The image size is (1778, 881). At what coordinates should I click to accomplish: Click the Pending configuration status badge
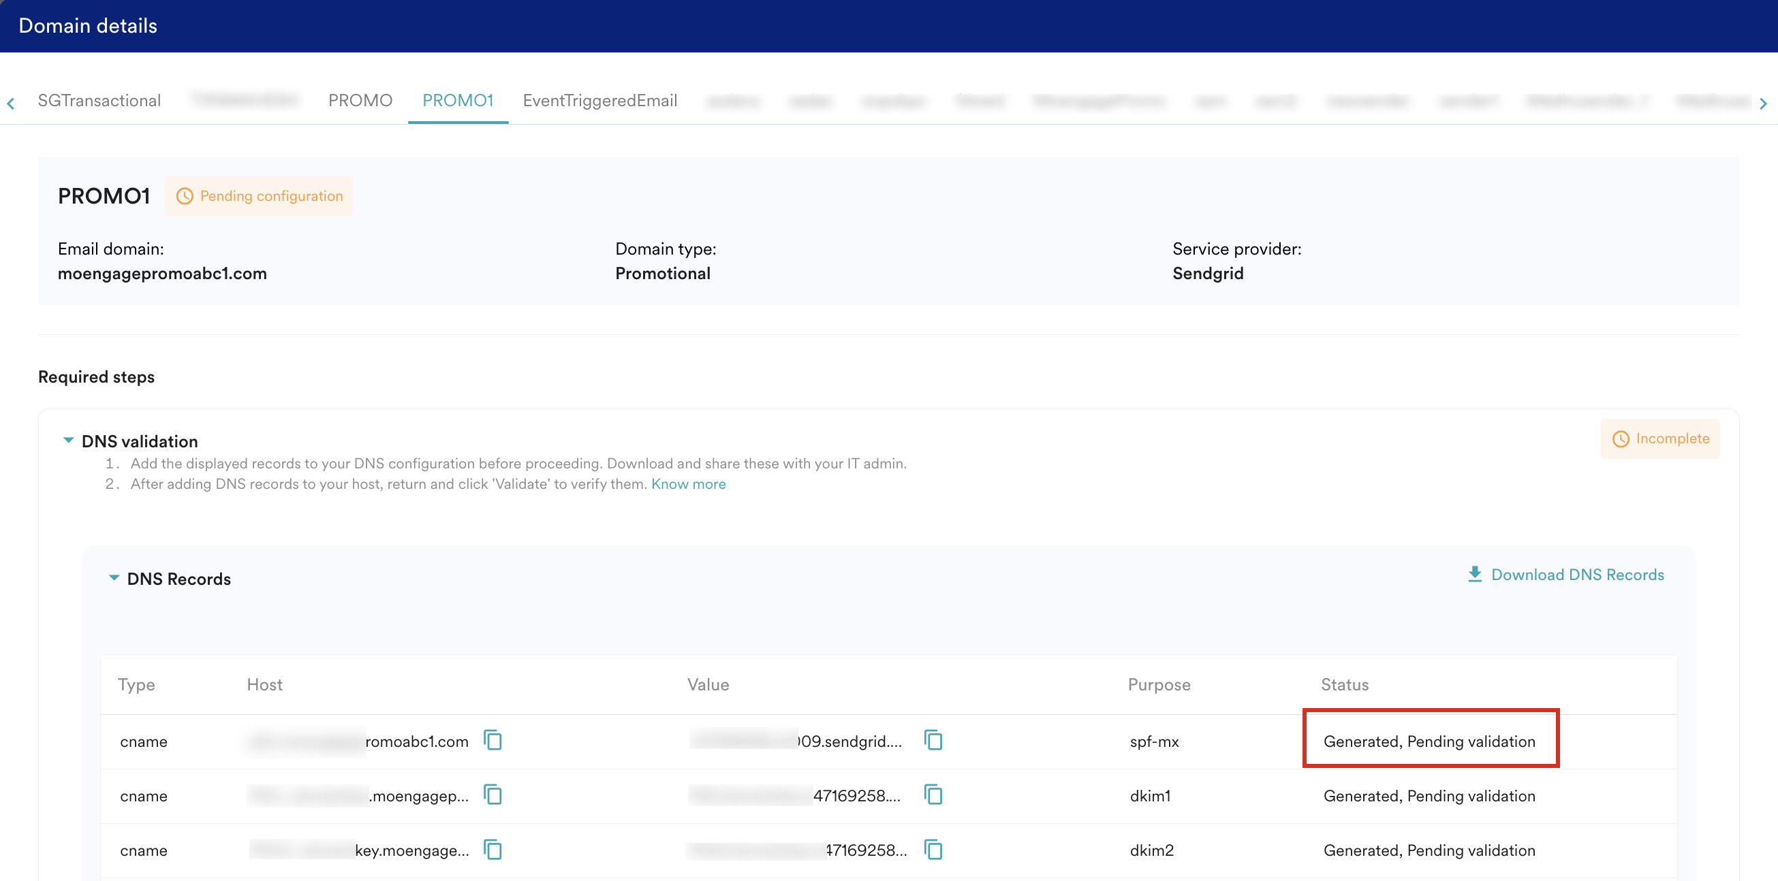pos(259,196)
